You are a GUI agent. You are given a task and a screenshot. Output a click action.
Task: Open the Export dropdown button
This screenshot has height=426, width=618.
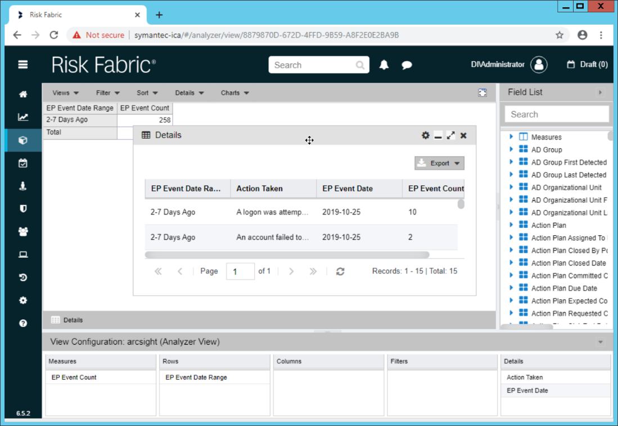(x=439, y=163)
